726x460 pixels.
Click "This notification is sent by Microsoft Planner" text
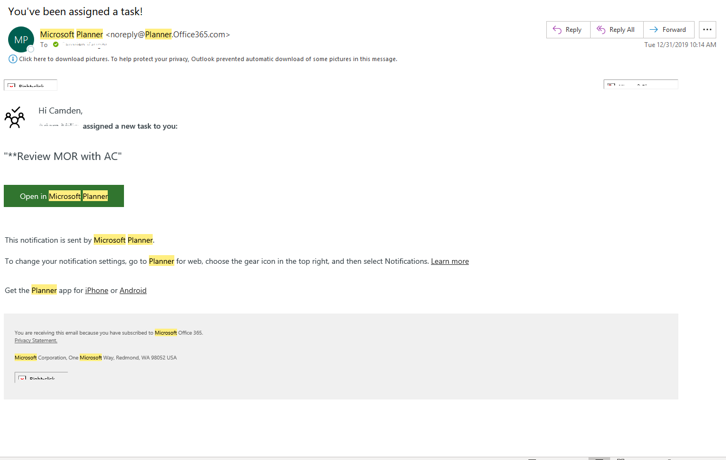pos(80,240)
